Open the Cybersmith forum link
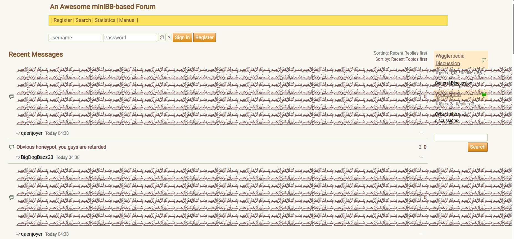 tap(448, 95)
